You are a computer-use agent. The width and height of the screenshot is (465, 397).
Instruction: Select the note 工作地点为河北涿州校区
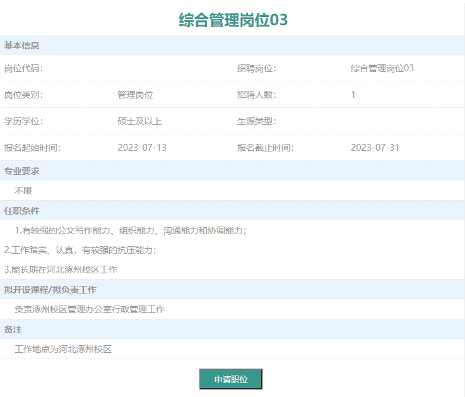63,349
